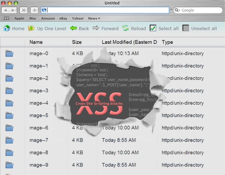Click Today 8:55 AM for mage--7
Viewport: 225px width, 175px height.
tap(119, 140)
